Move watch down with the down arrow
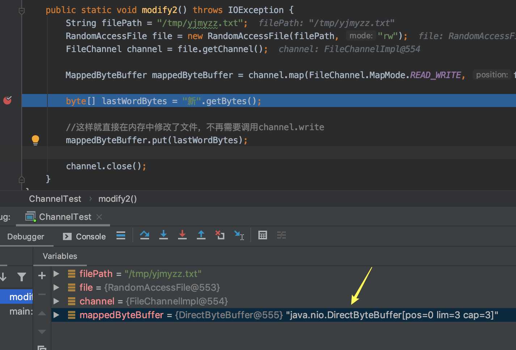Viewport: 516px width, 350px height. click(42, 332)
